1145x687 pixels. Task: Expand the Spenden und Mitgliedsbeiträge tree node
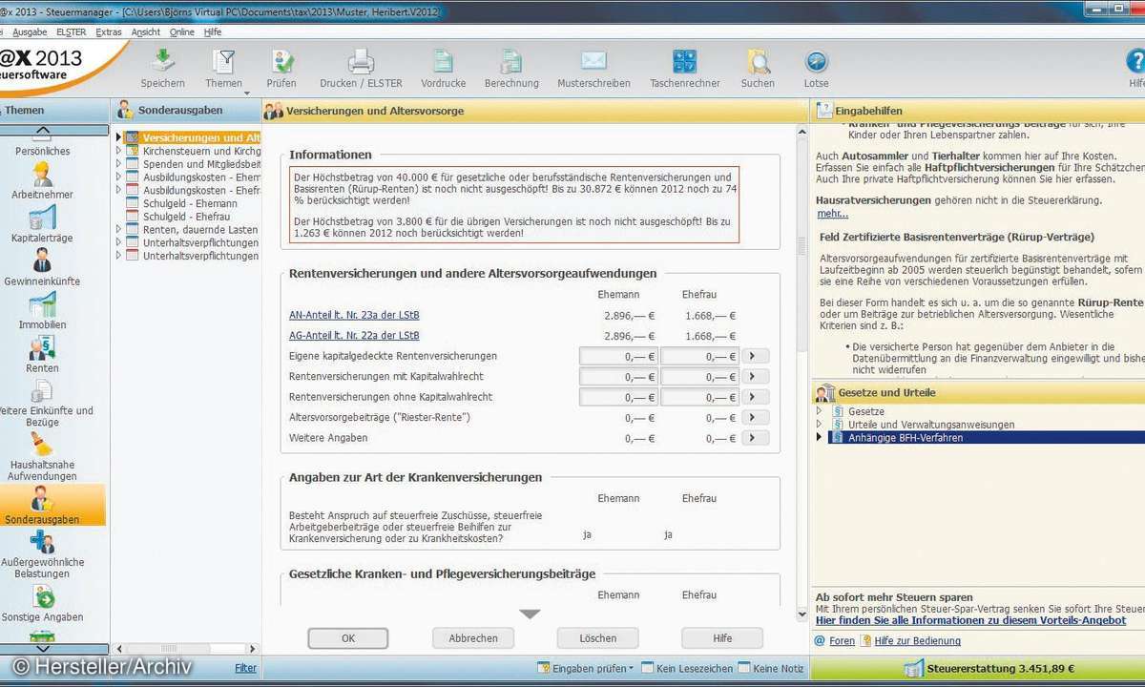pyautogui.click(x=119, y=164)
